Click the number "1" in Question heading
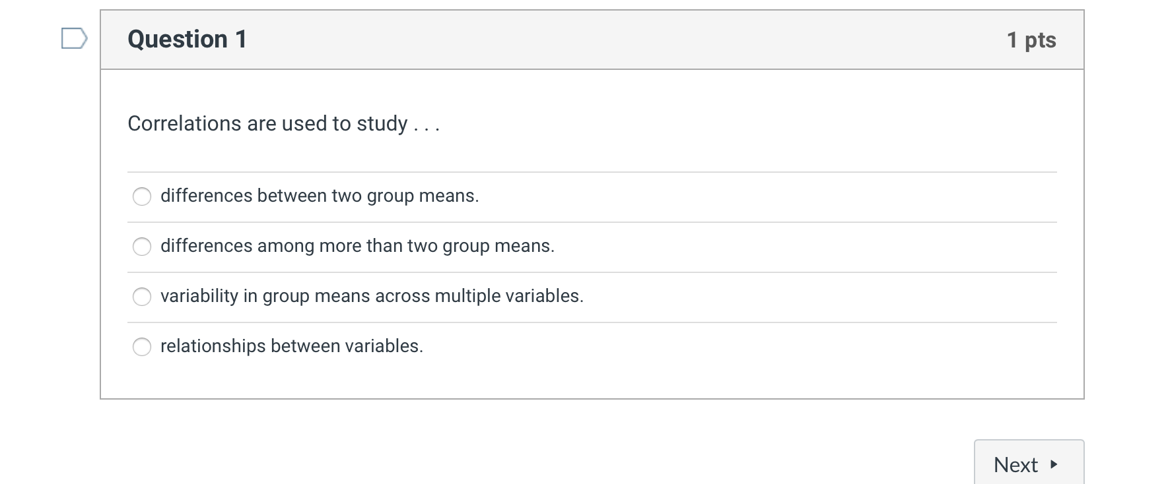Image resolution: width=1168 pixels, height=484 pixels. tap(241, 40)
